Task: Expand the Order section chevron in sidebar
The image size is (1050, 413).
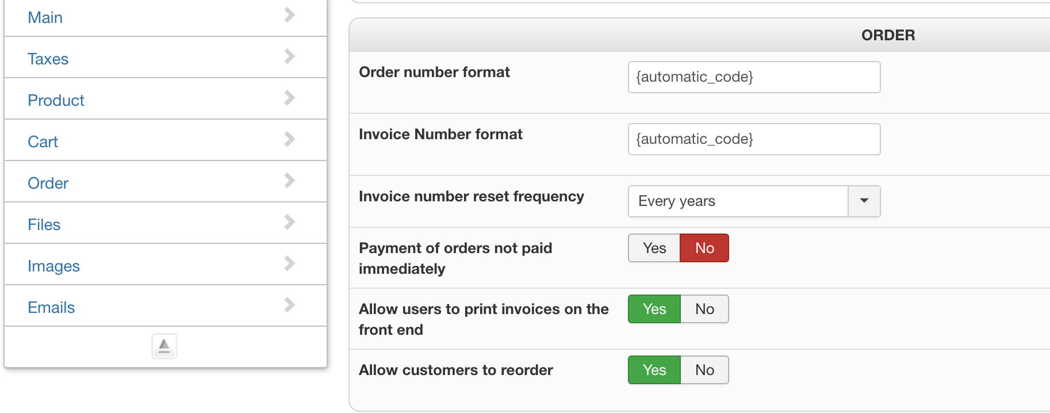Action: tap(289, 181)
